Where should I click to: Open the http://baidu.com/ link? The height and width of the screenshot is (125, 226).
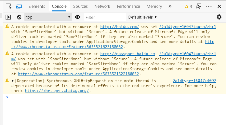click(119, 27)
